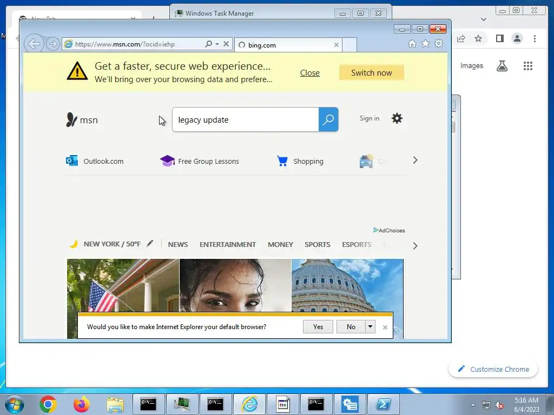Open Windows Explorer folder in taskbar
This screenshot has height=415, width=554.
[115, 404]
